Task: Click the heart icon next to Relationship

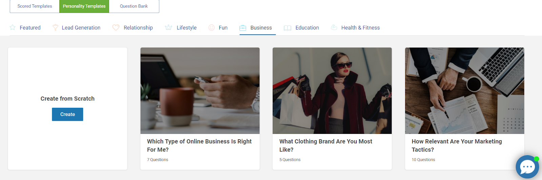Action: (x=116, y=27)
